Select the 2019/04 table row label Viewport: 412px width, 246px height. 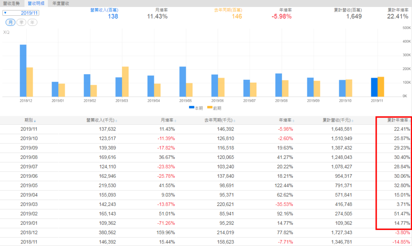click(29, 195)
